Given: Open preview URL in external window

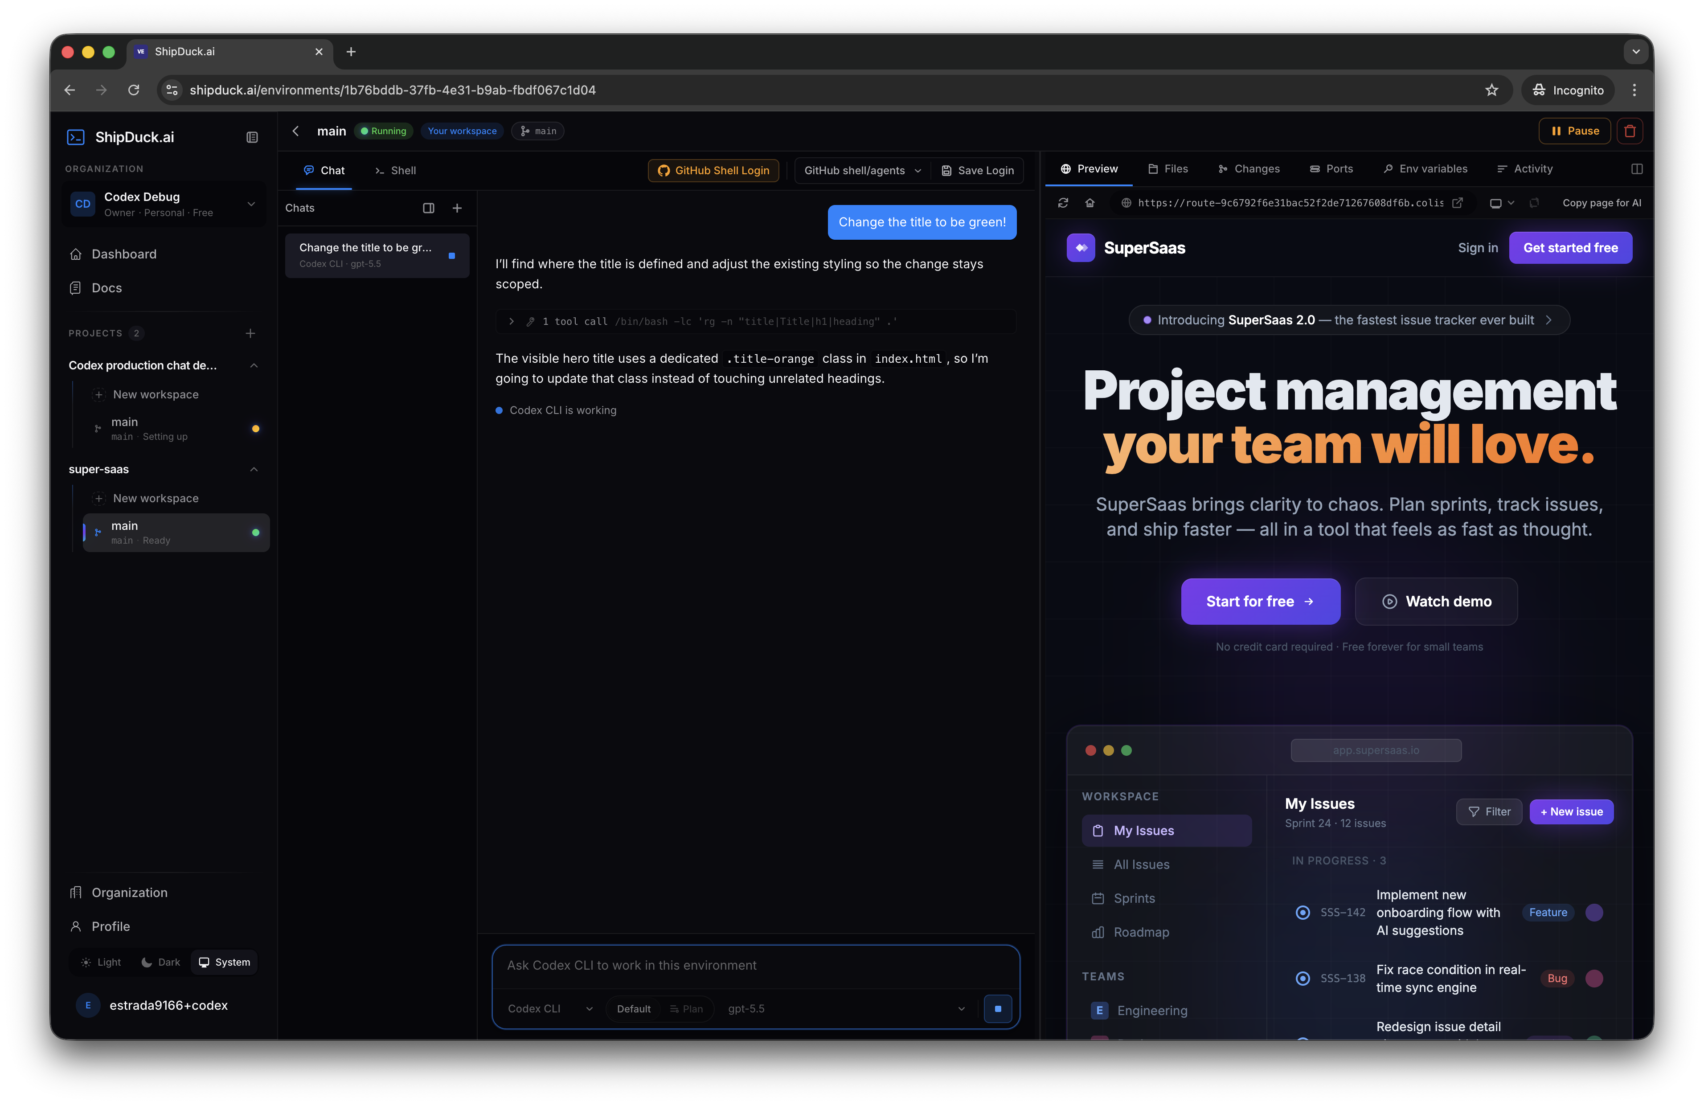Looking at the screenshot, I should tap(1457, 203).
